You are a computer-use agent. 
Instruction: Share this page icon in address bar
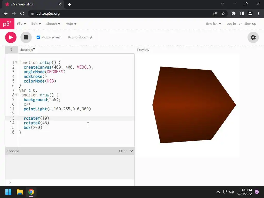tap(215, 13)
